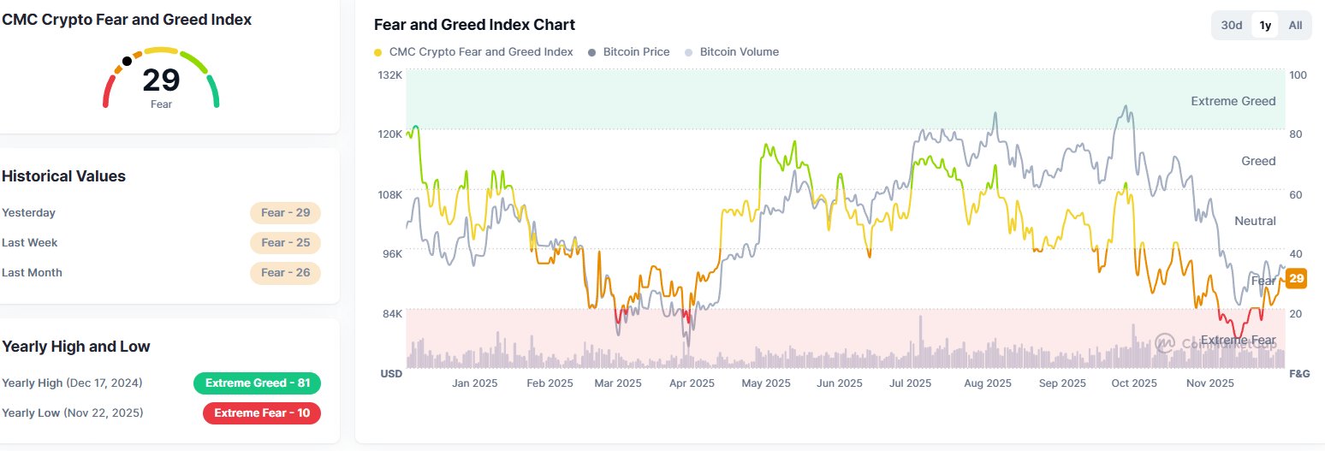1325x451 pixels.
Task: Show the All time range
Action: pos(1295,25)
